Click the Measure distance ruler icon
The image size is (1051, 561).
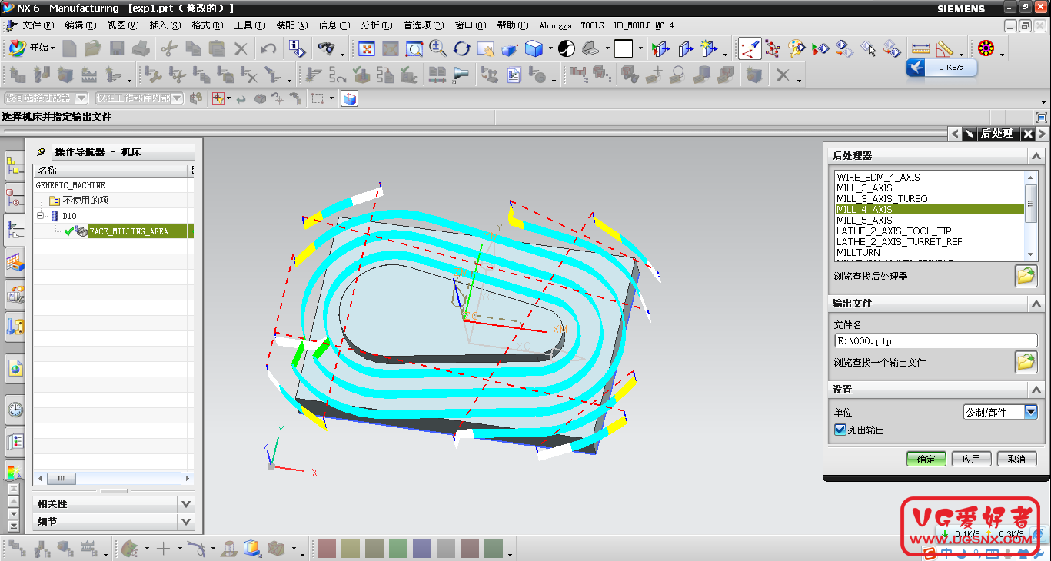point(920,49)
